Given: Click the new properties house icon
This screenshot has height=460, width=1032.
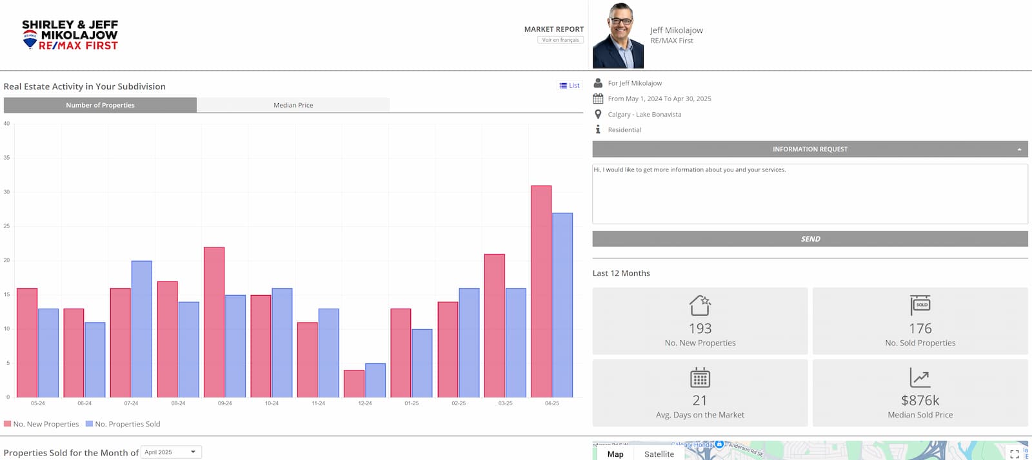Looking at the screenshot, I should (700, 305).
